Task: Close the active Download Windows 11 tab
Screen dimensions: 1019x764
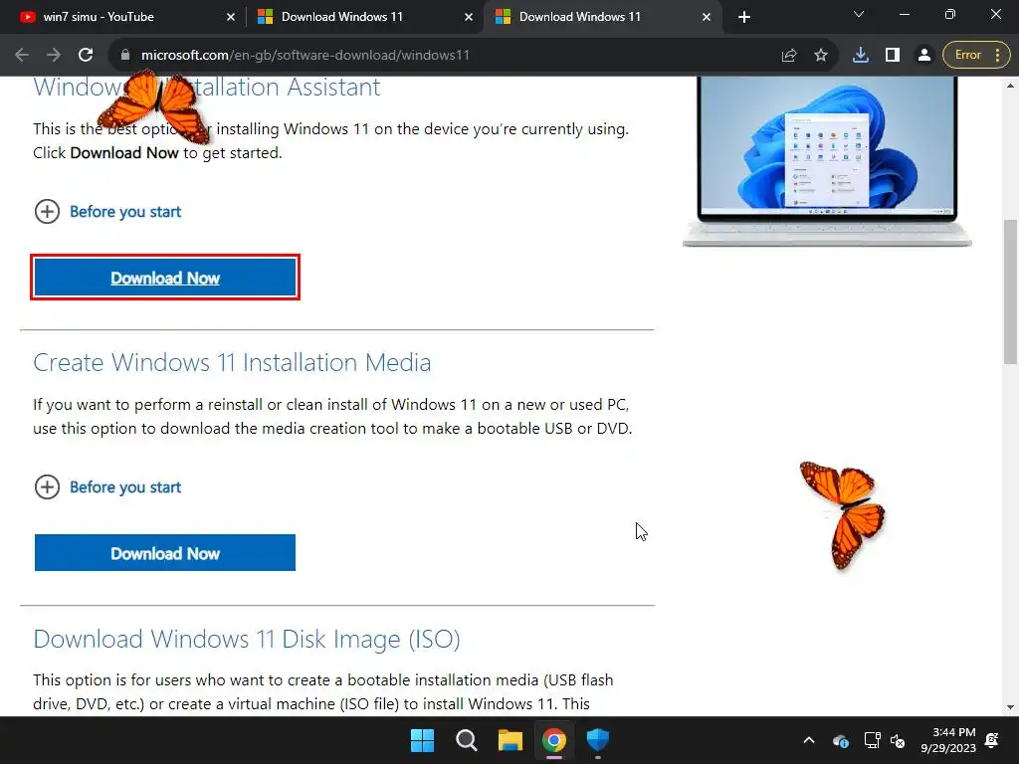Action: coord(707,17)
